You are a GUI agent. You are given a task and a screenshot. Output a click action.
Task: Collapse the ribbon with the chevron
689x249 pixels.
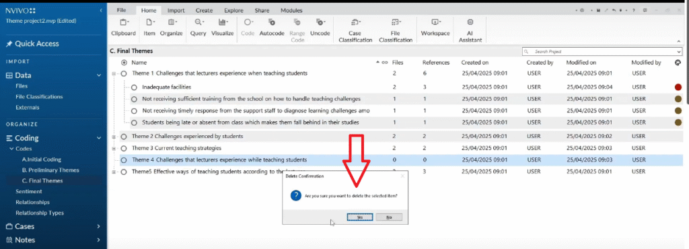click(679, 41)
